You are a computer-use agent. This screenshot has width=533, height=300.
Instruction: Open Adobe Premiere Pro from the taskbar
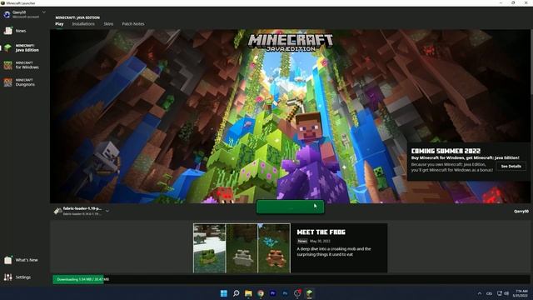click(x=272, y=293)
